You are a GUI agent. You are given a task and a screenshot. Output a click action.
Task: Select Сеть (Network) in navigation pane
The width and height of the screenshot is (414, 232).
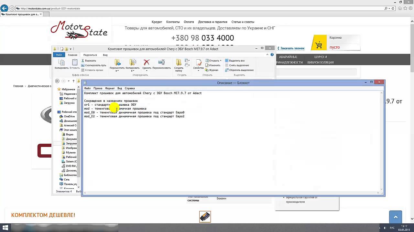(64, 179)
